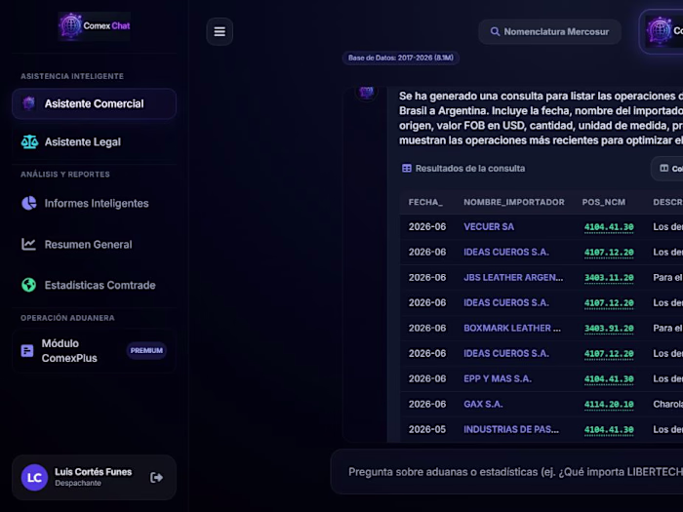This screenshot has height=512, width=683.
Task: Click the Base de Datos 2017-2026 badge
Action: (401, 58)
